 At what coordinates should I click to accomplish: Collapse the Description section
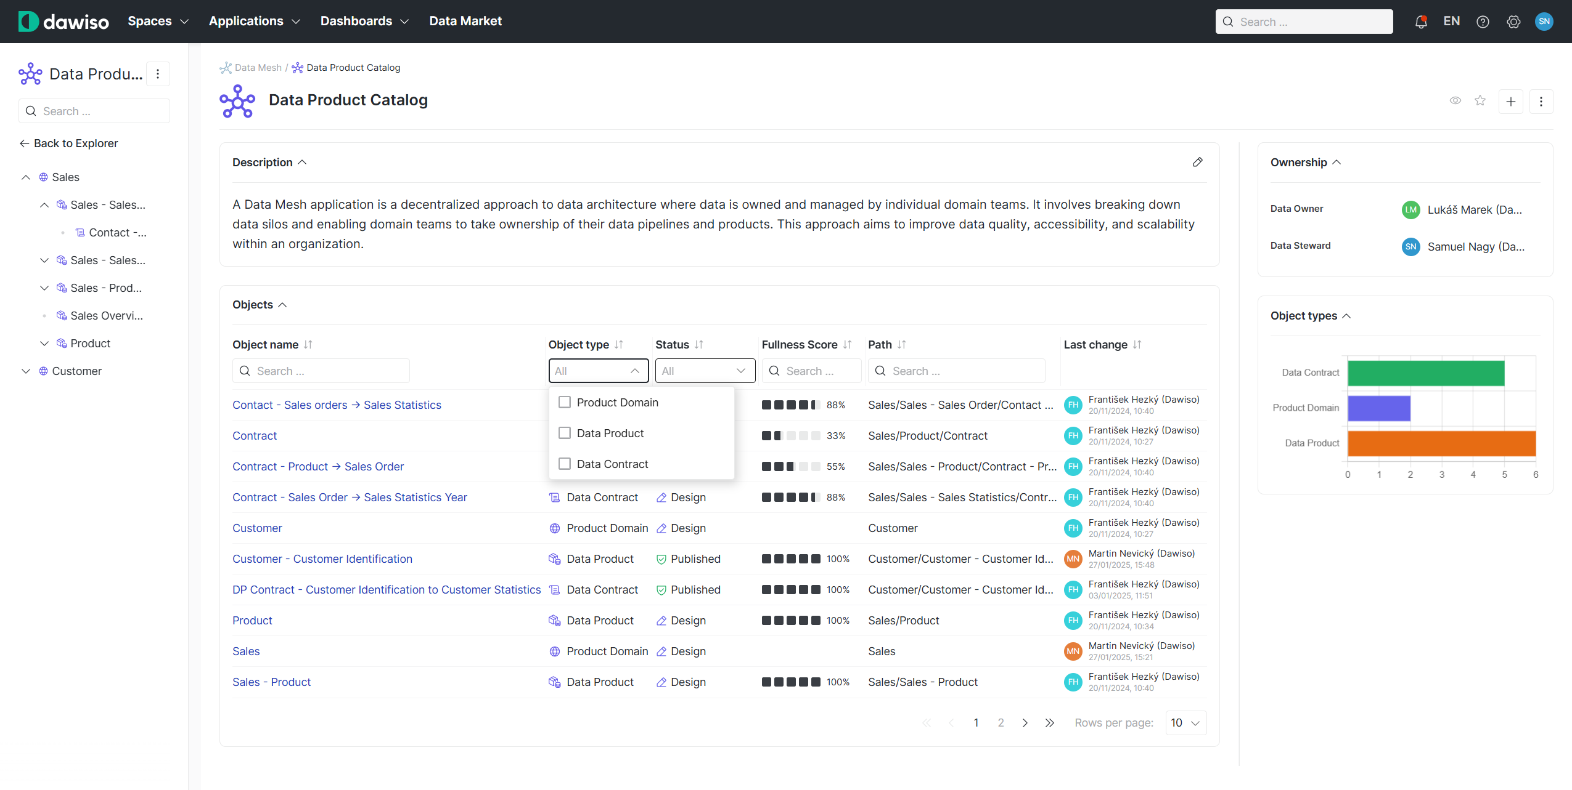coord(301,162)
